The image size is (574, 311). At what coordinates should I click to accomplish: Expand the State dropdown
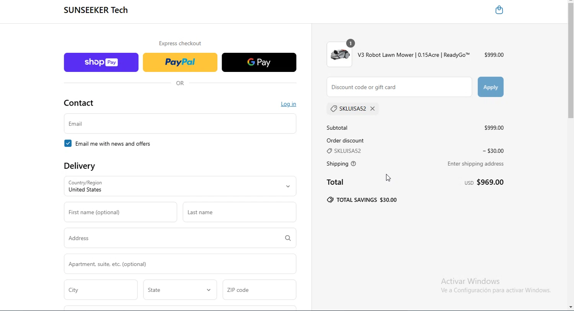[180, 290]
